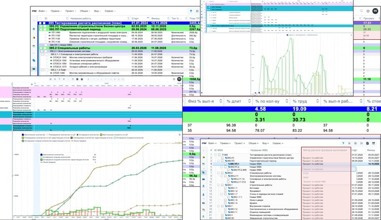The height and width of the screenshot is (220, 381).
Task: Click the Фактическое количество blue legend swatch
Action: (23, 135)
